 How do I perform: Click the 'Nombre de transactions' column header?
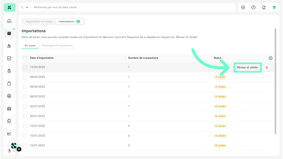(143, 58)
